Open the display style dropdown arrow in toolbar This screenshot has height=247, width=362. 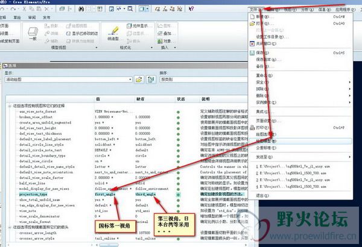147,9
